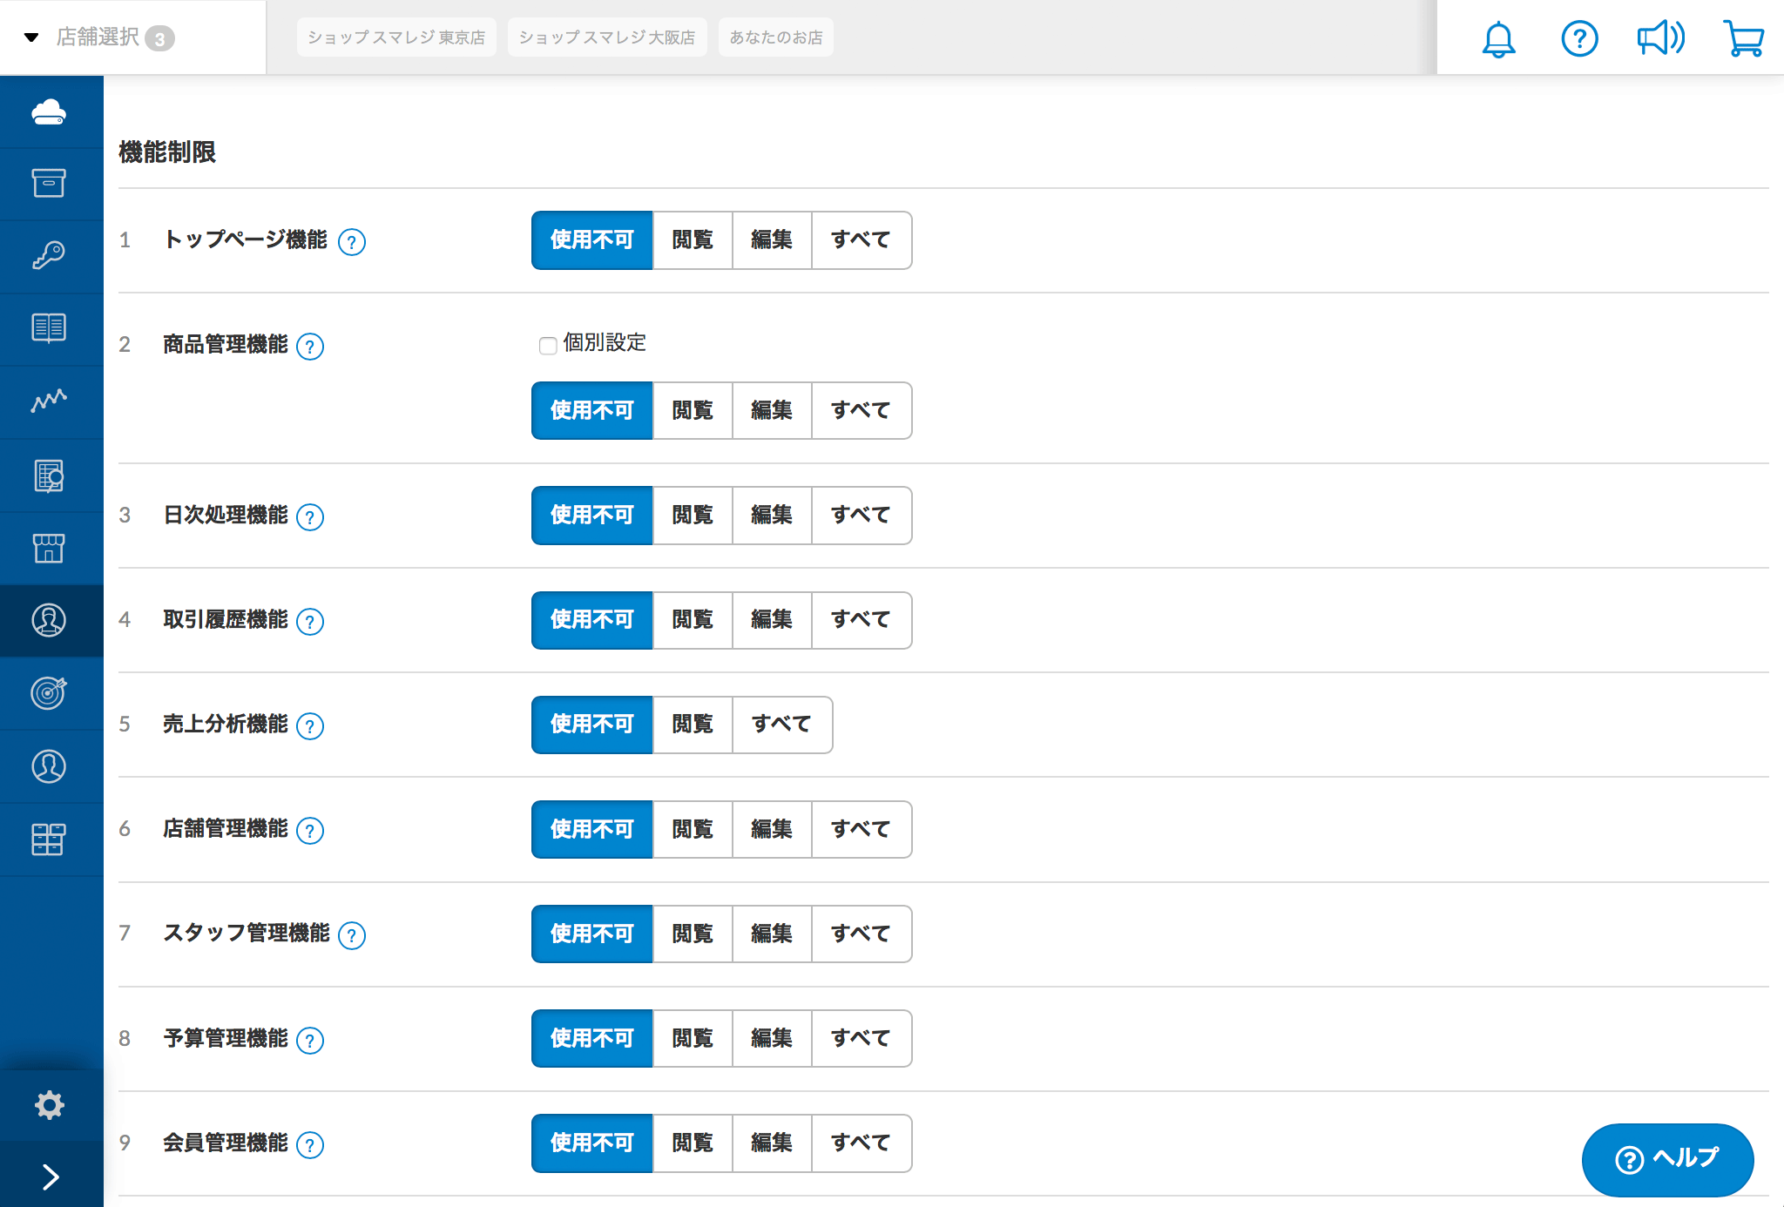Click the blue ヘルプ button
The height and width of the screenshot is (1207, 1784).
click(1667, 1159)
